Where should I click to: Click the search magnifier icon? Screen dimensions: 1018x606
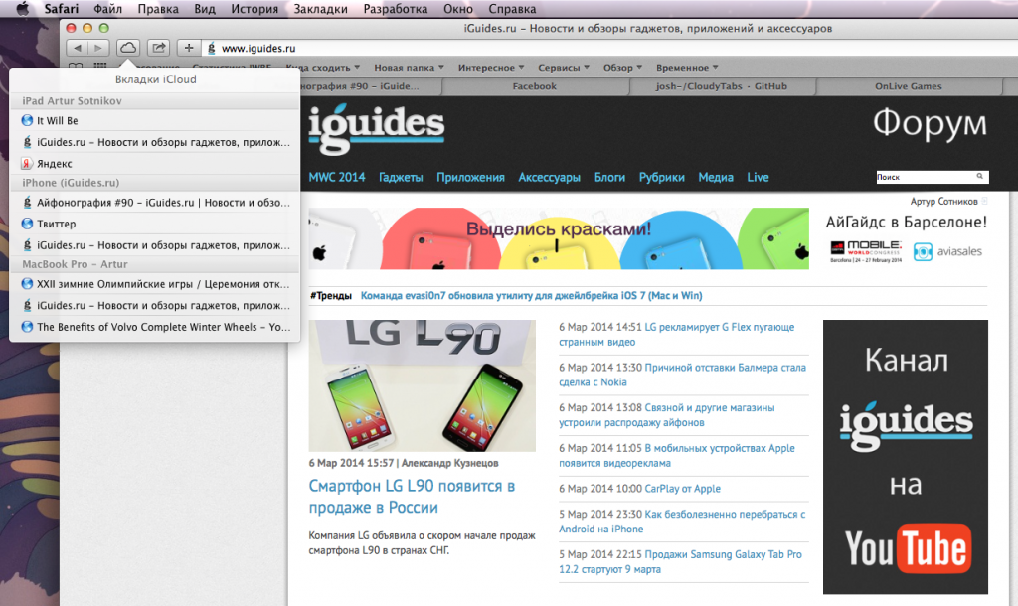[980, 177]
